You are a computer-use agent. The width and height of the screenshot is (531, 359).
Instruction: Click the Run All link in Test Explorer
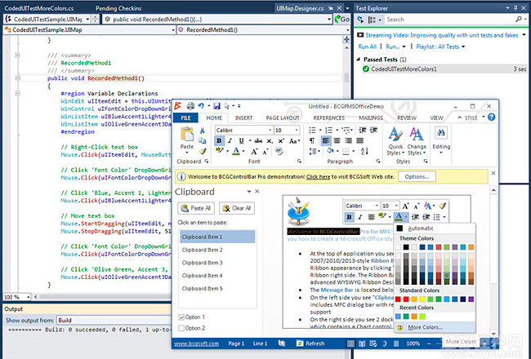pos(367,47)
